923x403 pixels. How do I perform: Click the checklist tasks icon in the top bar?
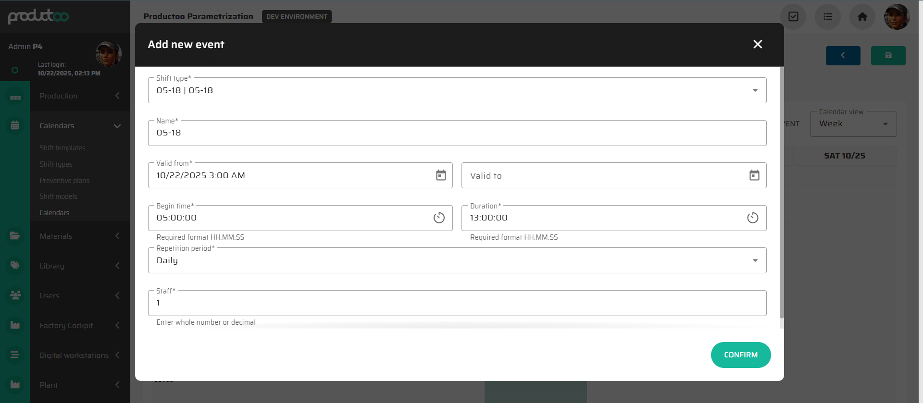(x=793, y=17)
